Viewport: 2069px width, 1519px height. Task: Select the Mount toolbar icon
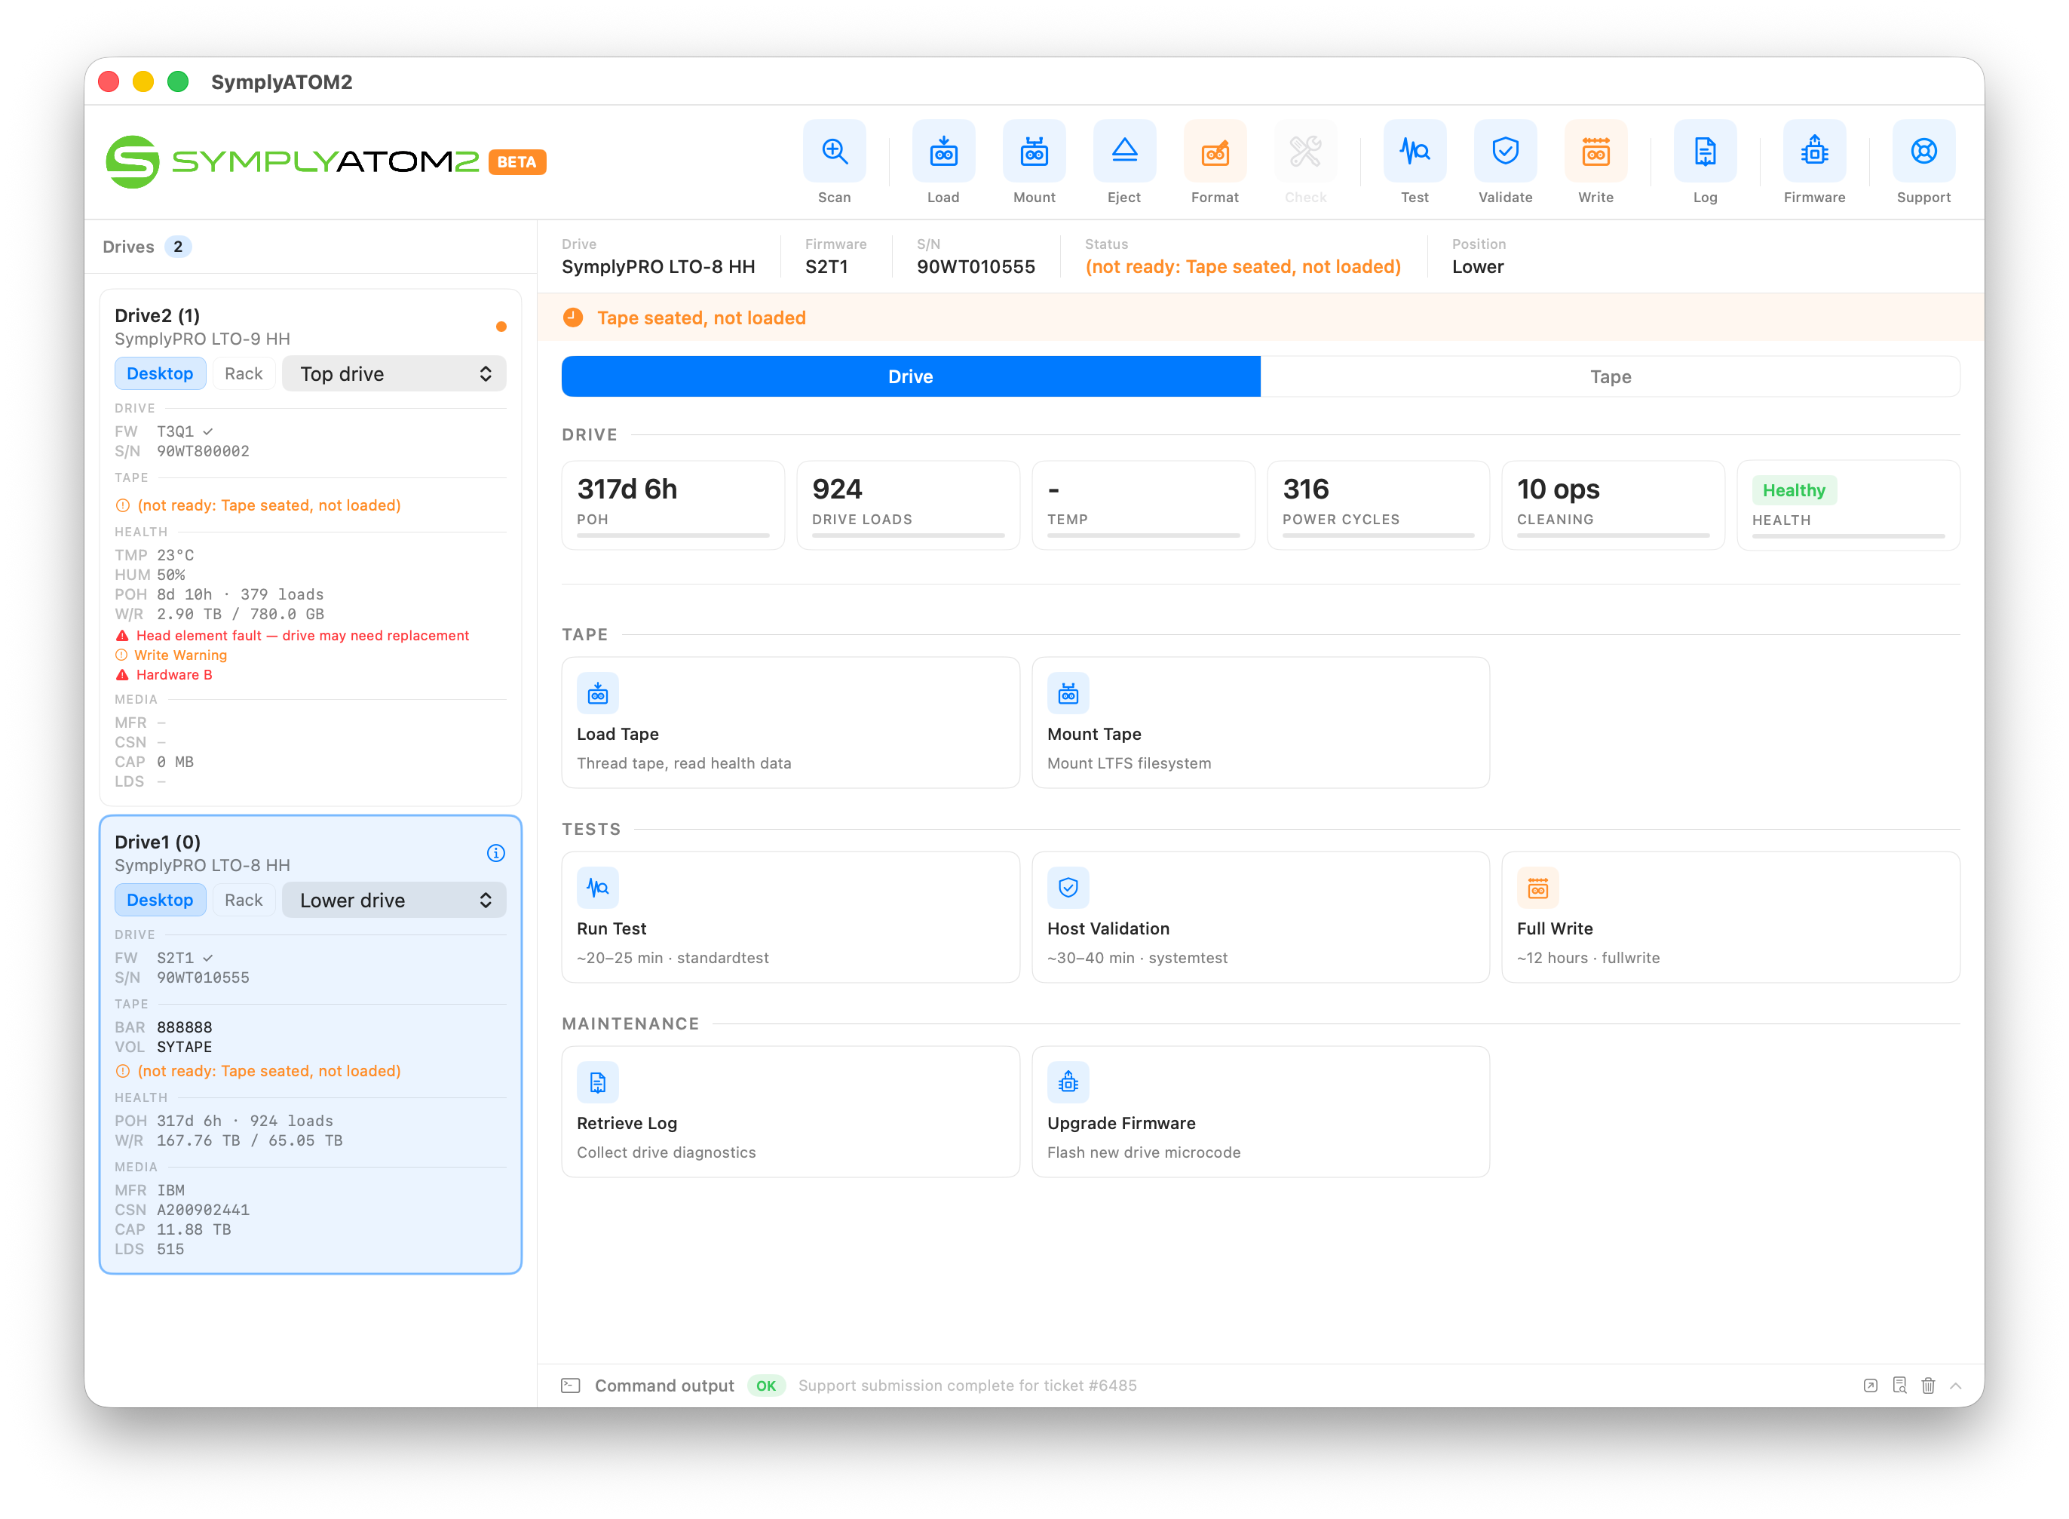click(1034, 152)
